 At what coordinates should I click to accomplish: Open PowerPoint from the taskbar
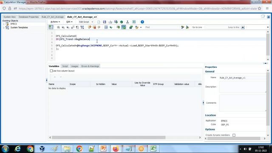(103, 149)
